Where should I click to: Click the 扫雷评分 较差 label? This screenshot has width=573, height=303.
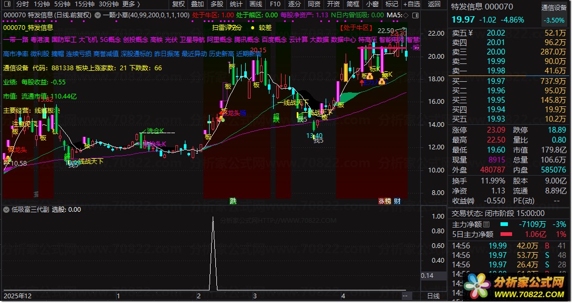pyautogui.click(x=242, y=28)
